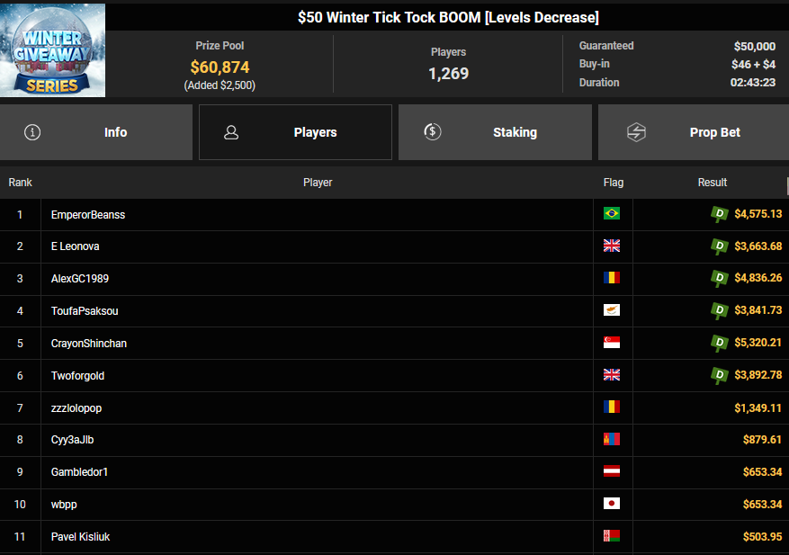
Task: Click the Staking dollar coin icon
Action: click(432, 132)
